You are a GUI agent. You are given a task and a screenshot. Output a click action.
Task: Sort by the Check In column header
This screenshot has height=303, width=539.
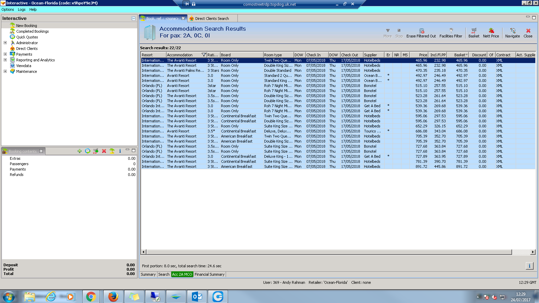point(317,55)
